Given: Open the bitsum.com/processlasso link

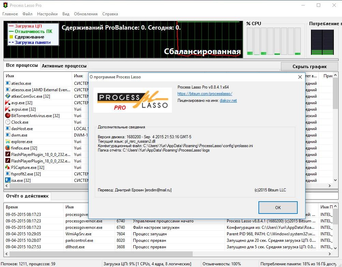Looking at the screenshot, I should 205,94.
